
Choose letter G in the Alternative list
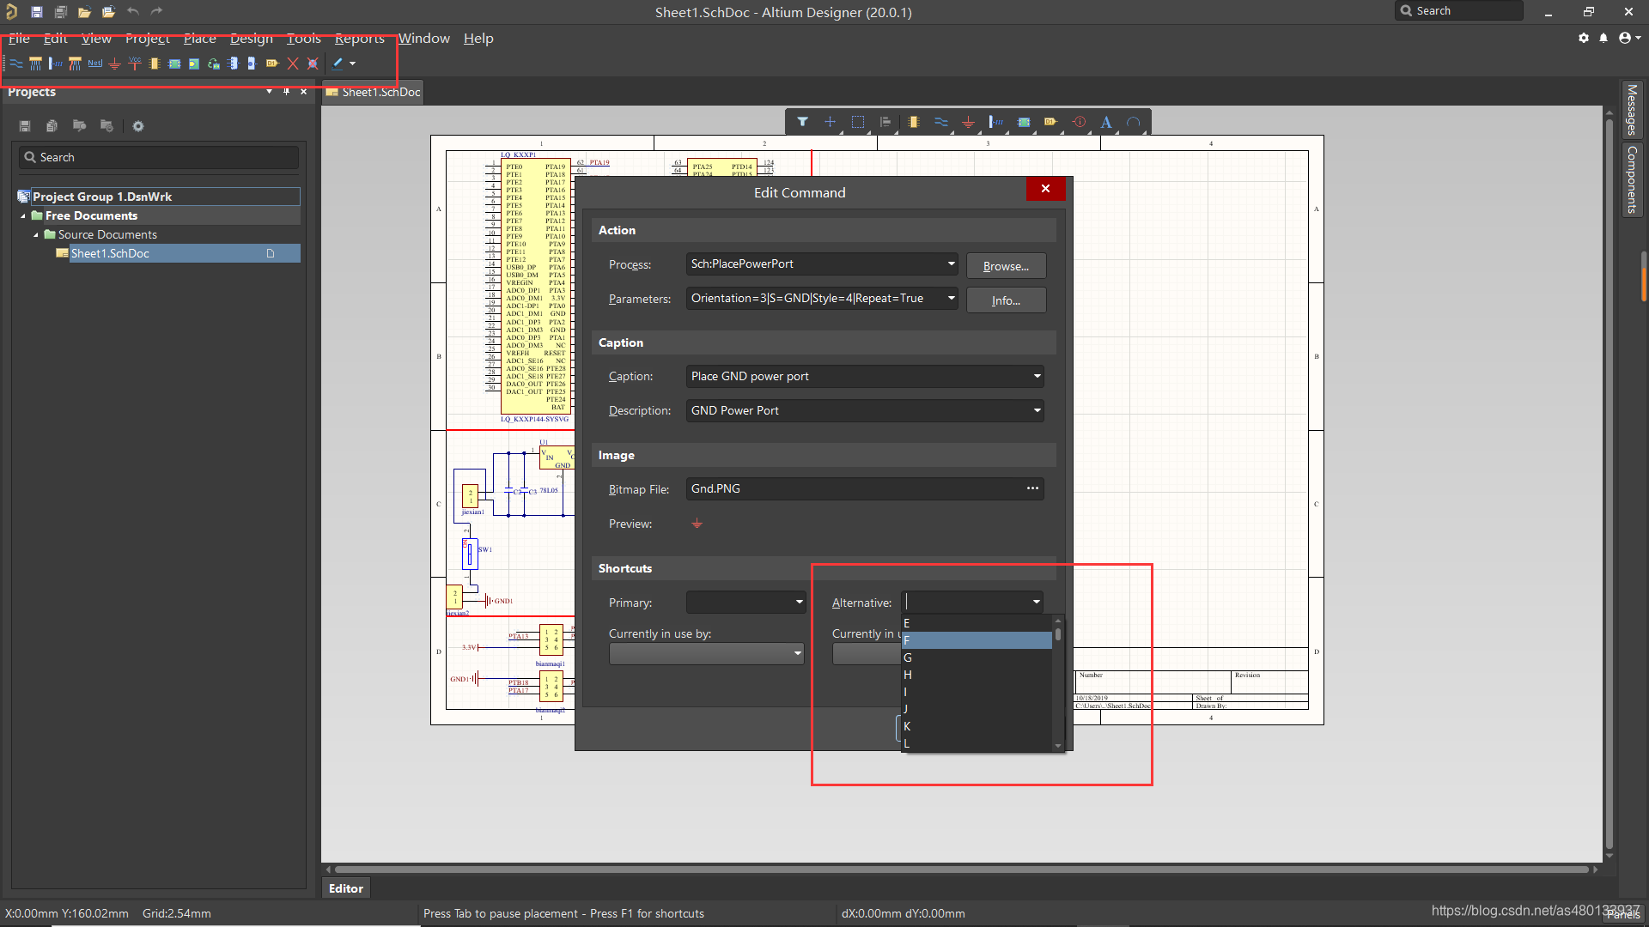click(908, 657)
